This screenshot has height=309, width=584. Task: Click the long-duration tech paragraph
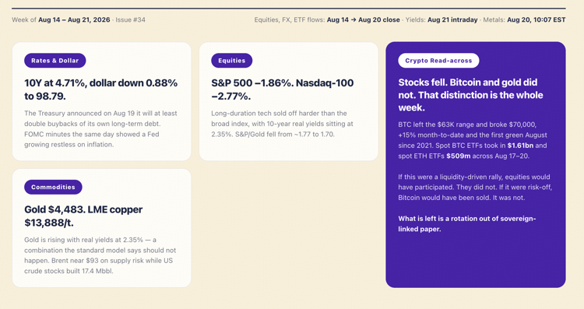pyautogui.click(x=283, y=124)
